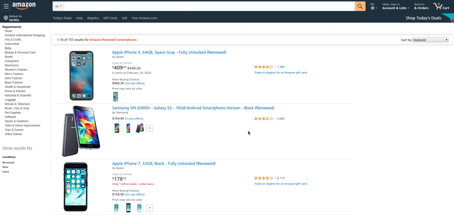Select the iPhone X color variant swatch
Image resolution: width=454 pixels, height=215 pixels.
116,96
